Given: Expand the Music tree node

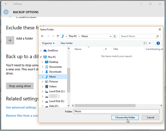Looking at the screenshot, I should point(42,77).
